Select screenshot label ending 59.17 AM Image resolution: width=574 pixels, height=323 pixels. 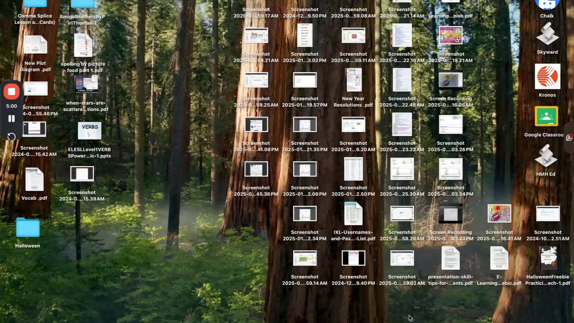pos(256,13)
